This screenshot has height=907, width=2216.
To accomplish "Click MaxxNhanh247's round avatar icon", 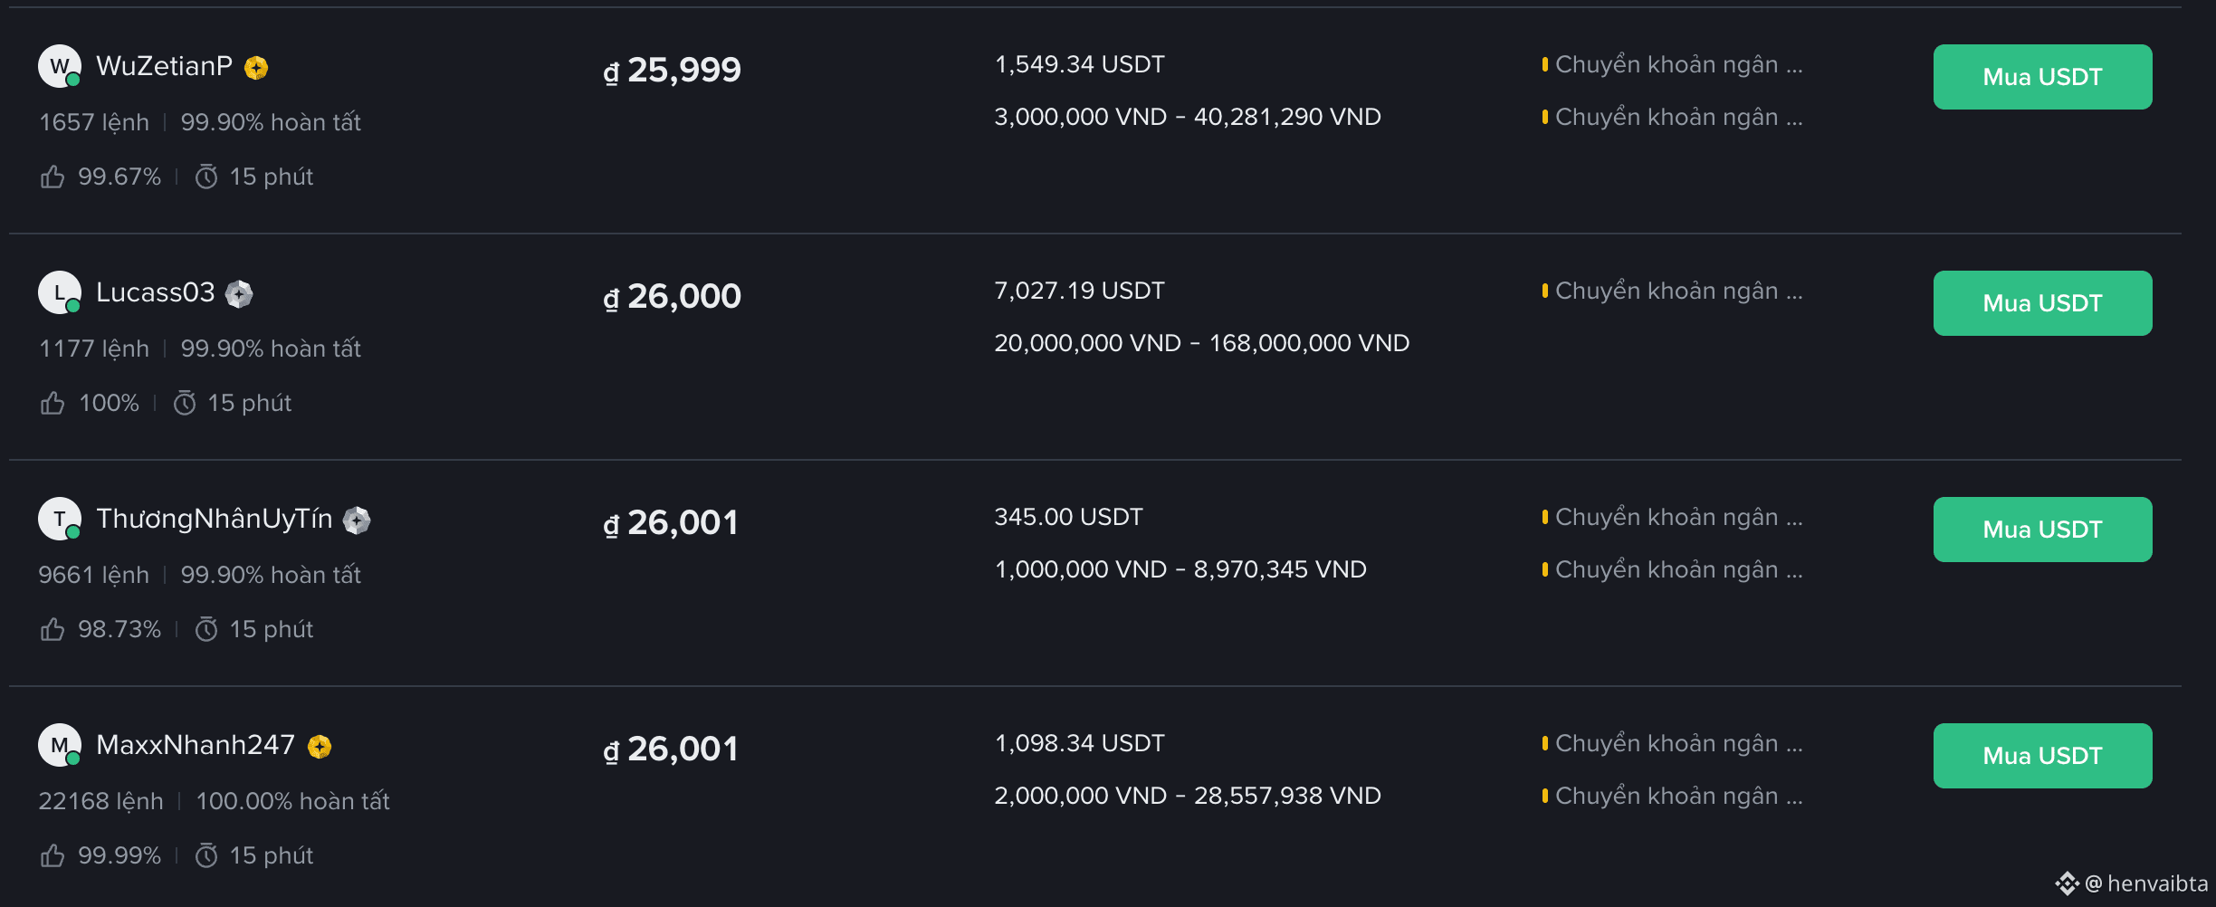I will tap(60, 745).
